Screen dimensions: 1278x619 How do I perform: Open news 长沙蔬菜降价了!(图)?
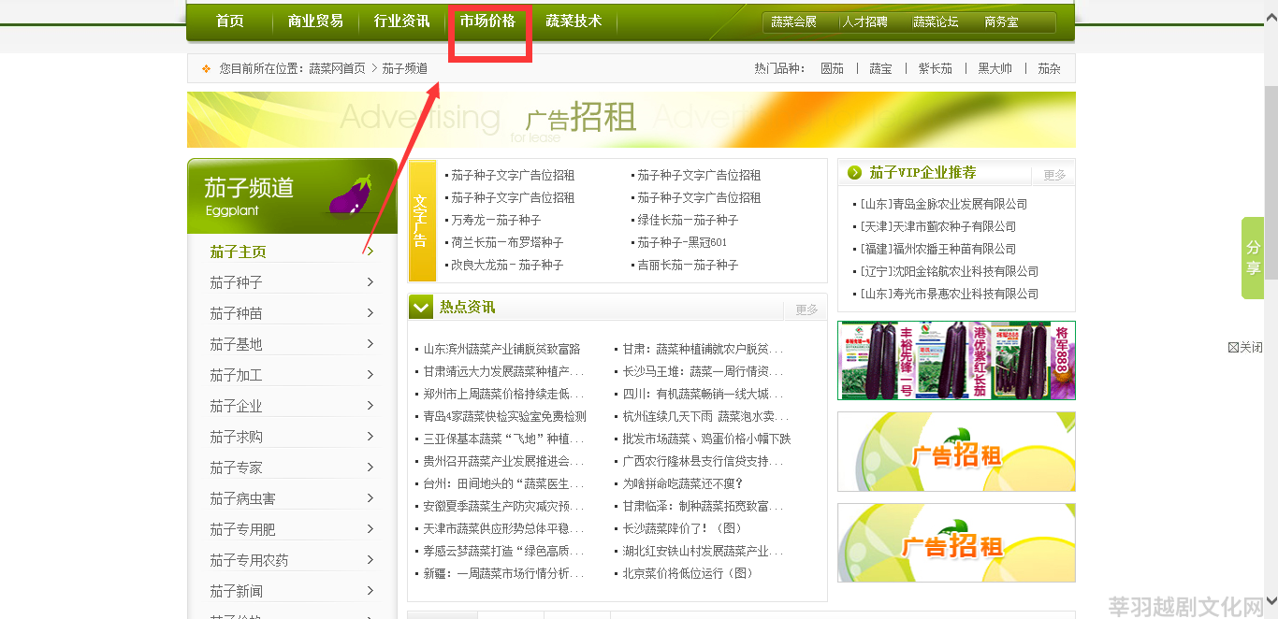[683, 528]
